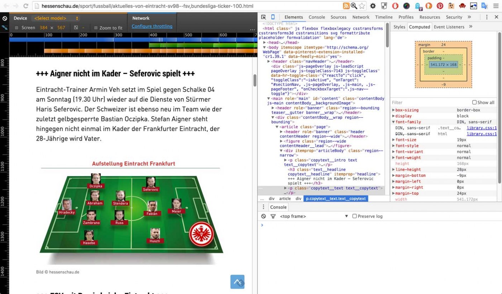Expand the margin-top computed property

393,193
